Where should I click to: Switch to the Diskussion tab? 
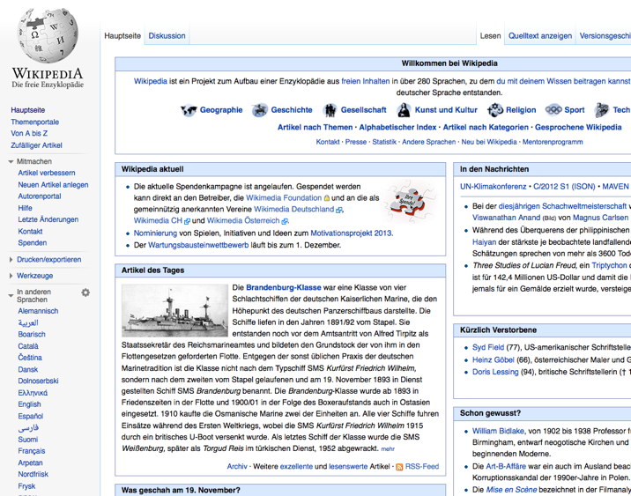coord(167,36)
